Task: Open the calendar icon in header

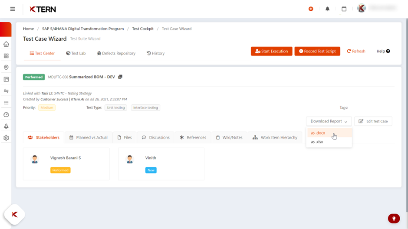Action: pos(344,9)
